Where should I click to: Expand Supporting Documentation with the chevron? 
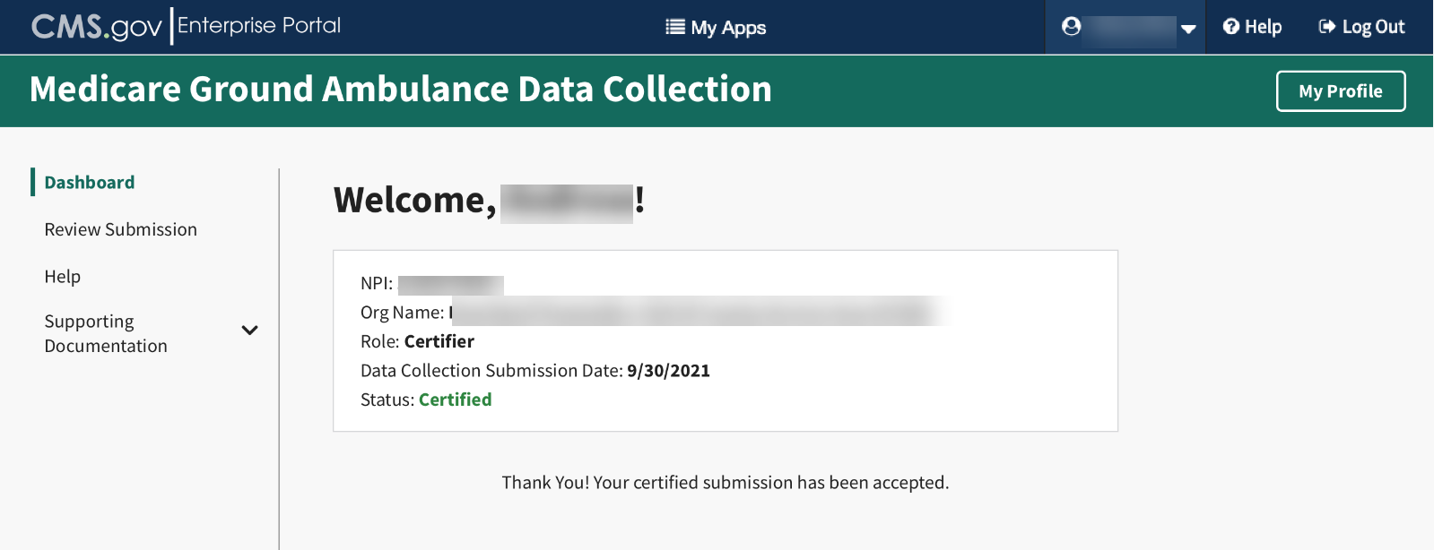250,331
